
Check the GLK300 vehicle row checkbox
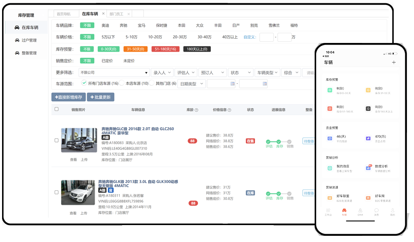[x=56, y=192]
